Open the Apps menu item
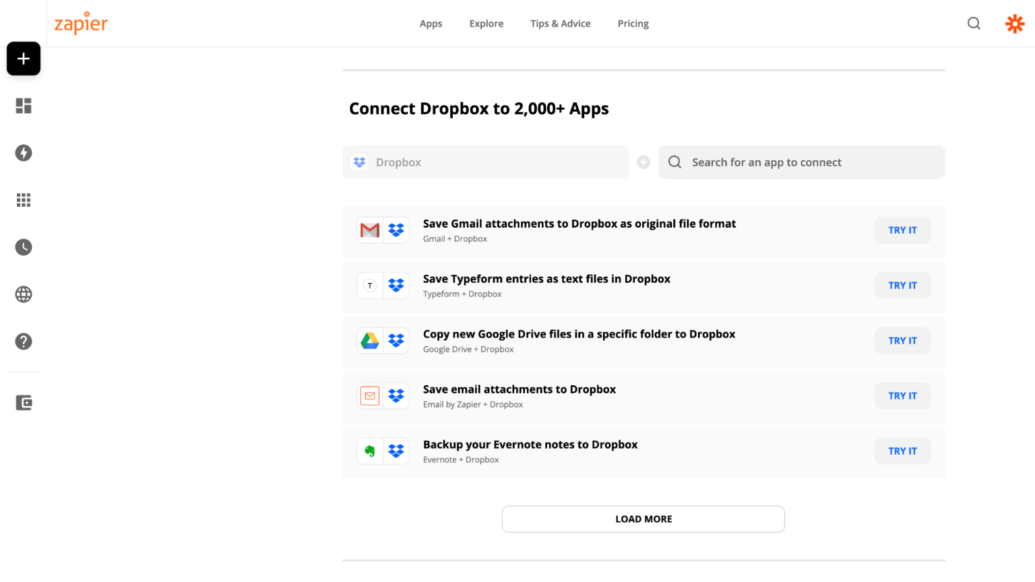 (431, 24)
